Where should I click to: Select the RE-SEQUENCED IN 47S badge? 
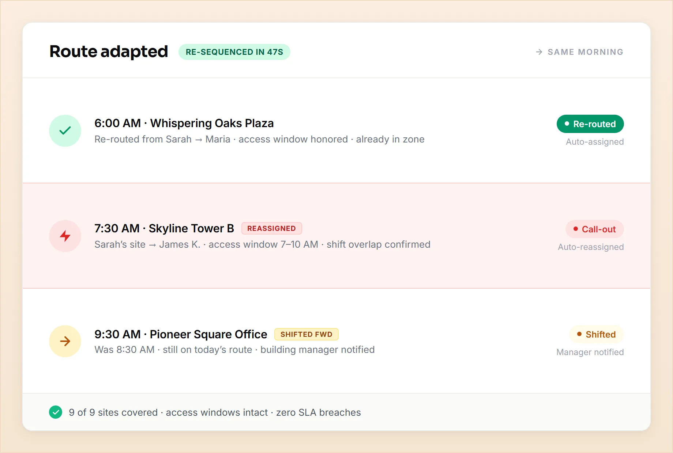(234, 52)
